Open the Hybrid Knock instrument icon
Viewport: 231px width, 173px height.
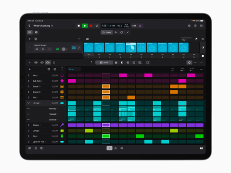tap(74, 48)
